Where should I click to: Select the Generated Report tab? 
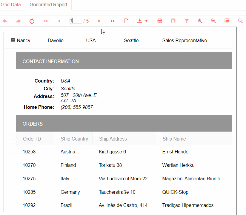coord(48,5)
